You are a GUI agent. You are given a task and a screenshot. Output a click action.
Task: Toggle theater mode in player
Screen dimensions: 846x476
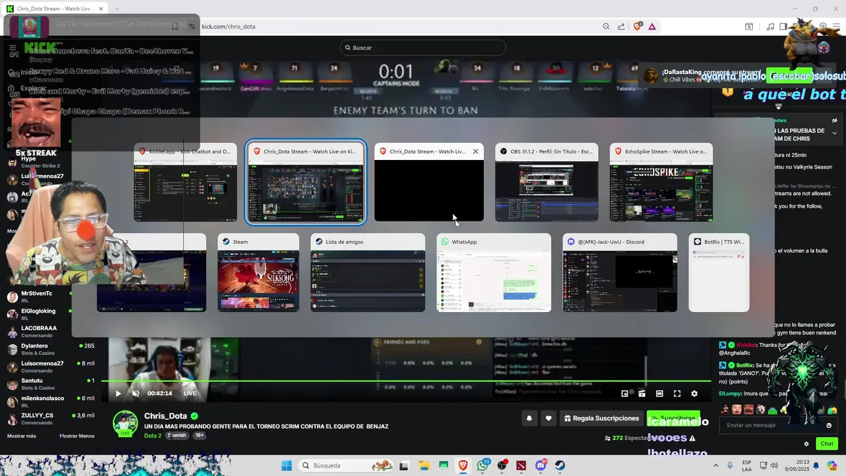pos(659,393)
